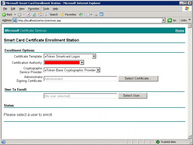Viewport: 193px width, 145px height.
Task: Open the Favorites menu
Action: [x=34, y=9]
